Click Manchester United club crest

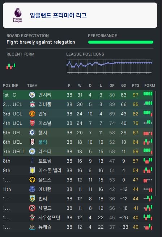(x=32, y=114)
